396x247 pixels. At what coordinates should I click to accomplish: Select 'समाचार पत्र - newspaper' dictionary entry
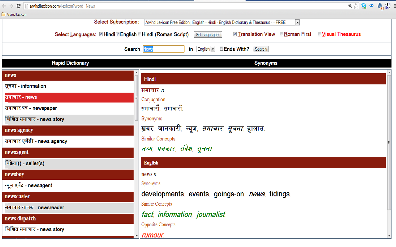tap(31, 108)
